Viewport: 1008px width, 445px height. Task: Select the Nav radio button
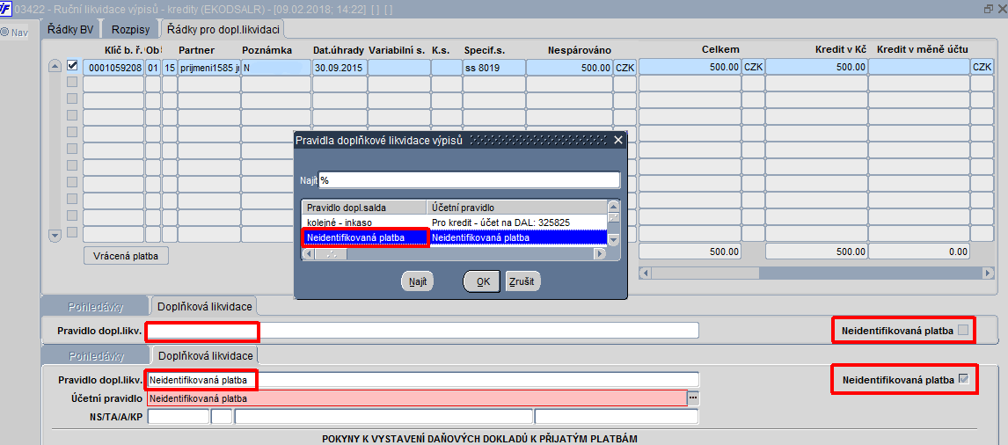coord(4,32)
